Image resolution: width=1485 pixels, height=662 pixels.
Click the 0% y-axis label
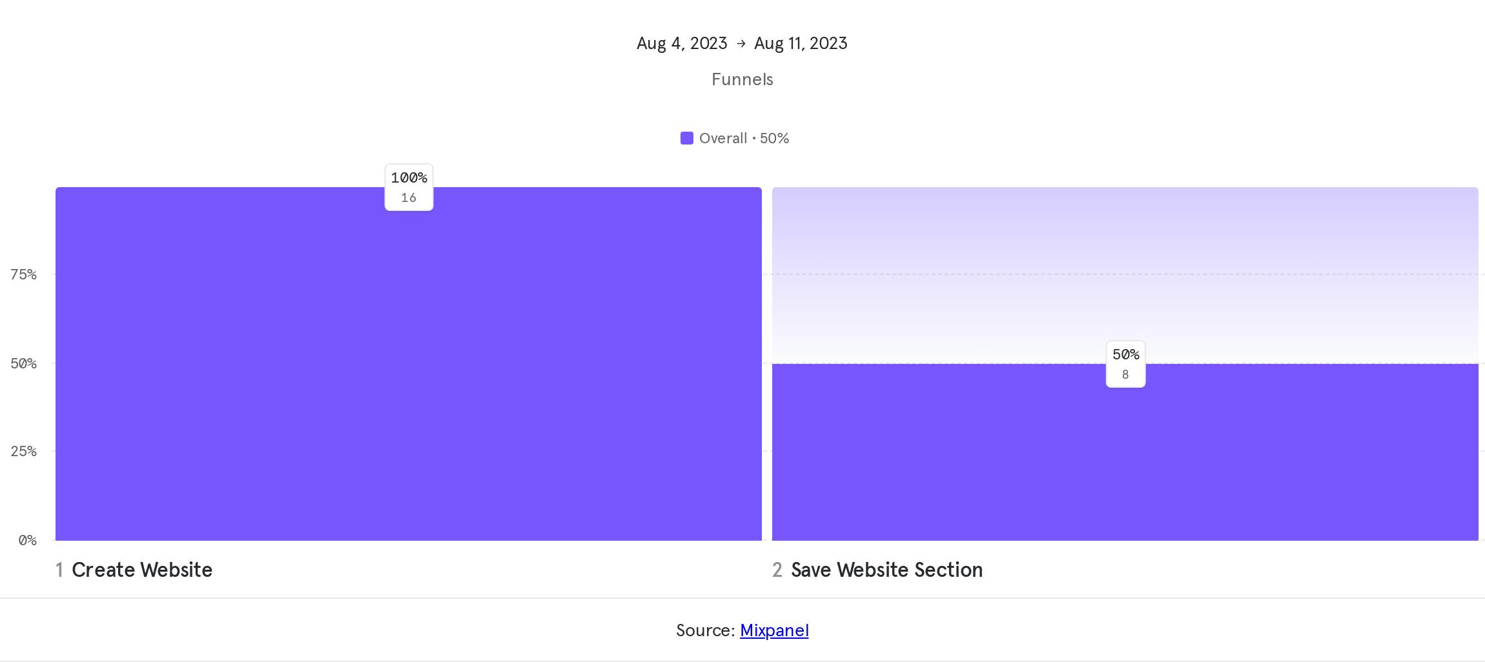pyautogui.click(x=27, y=540)
